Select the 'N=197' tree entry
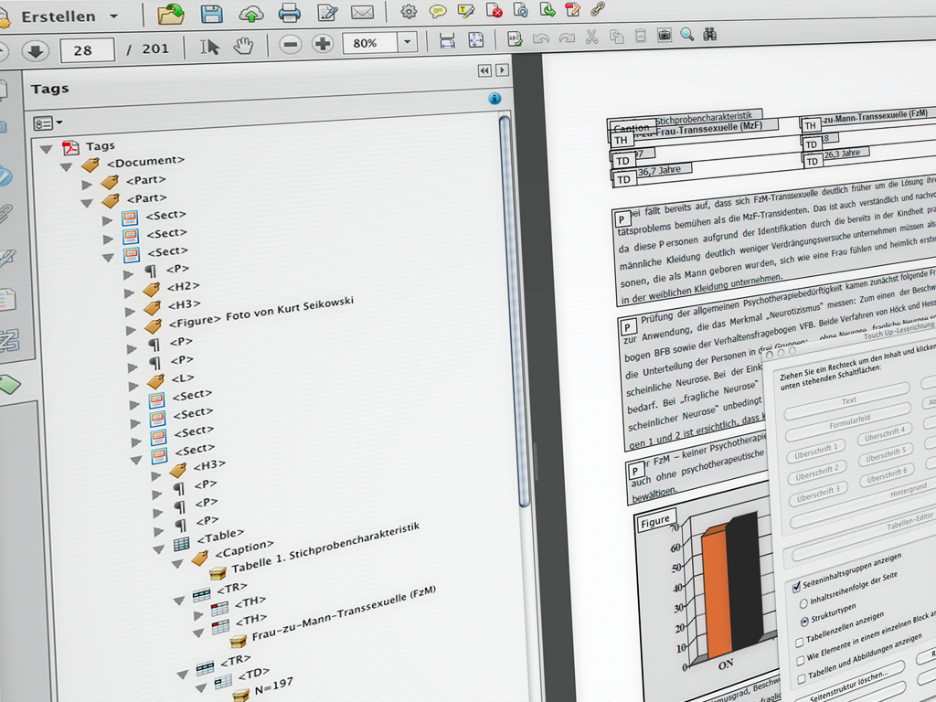Image resolution: width=936 pixels, height=702 pixels. 273,686
